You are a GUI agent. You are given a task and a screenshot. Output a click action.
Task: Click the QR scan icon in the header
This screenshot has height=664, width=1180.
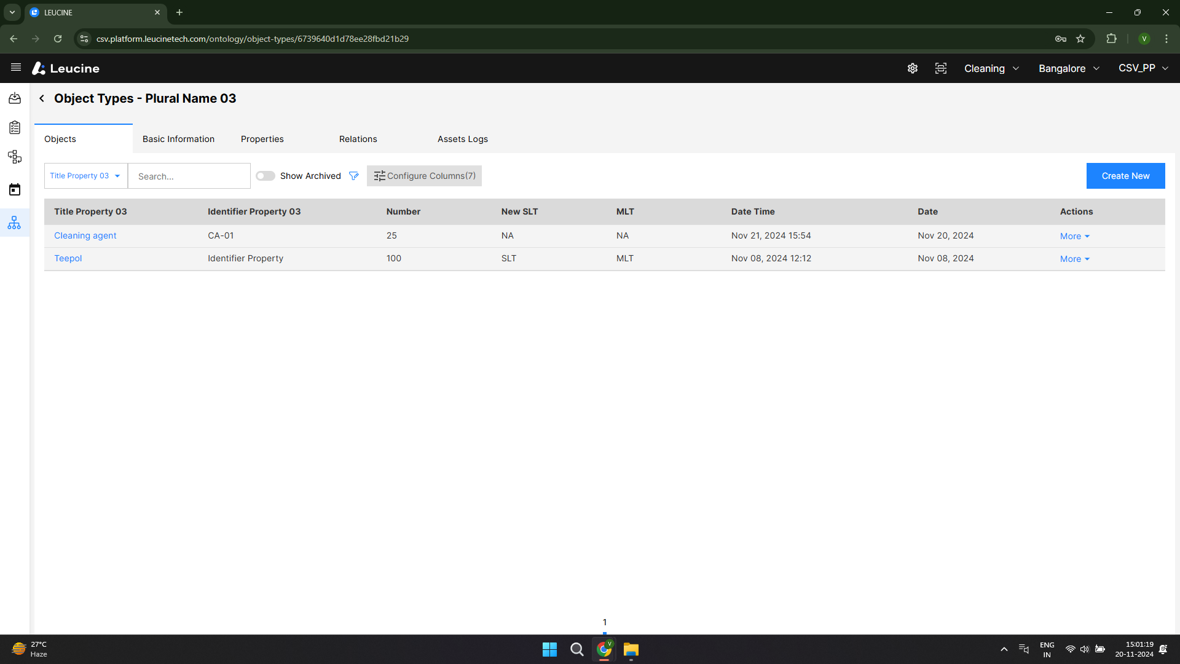(x=941, y=68)
